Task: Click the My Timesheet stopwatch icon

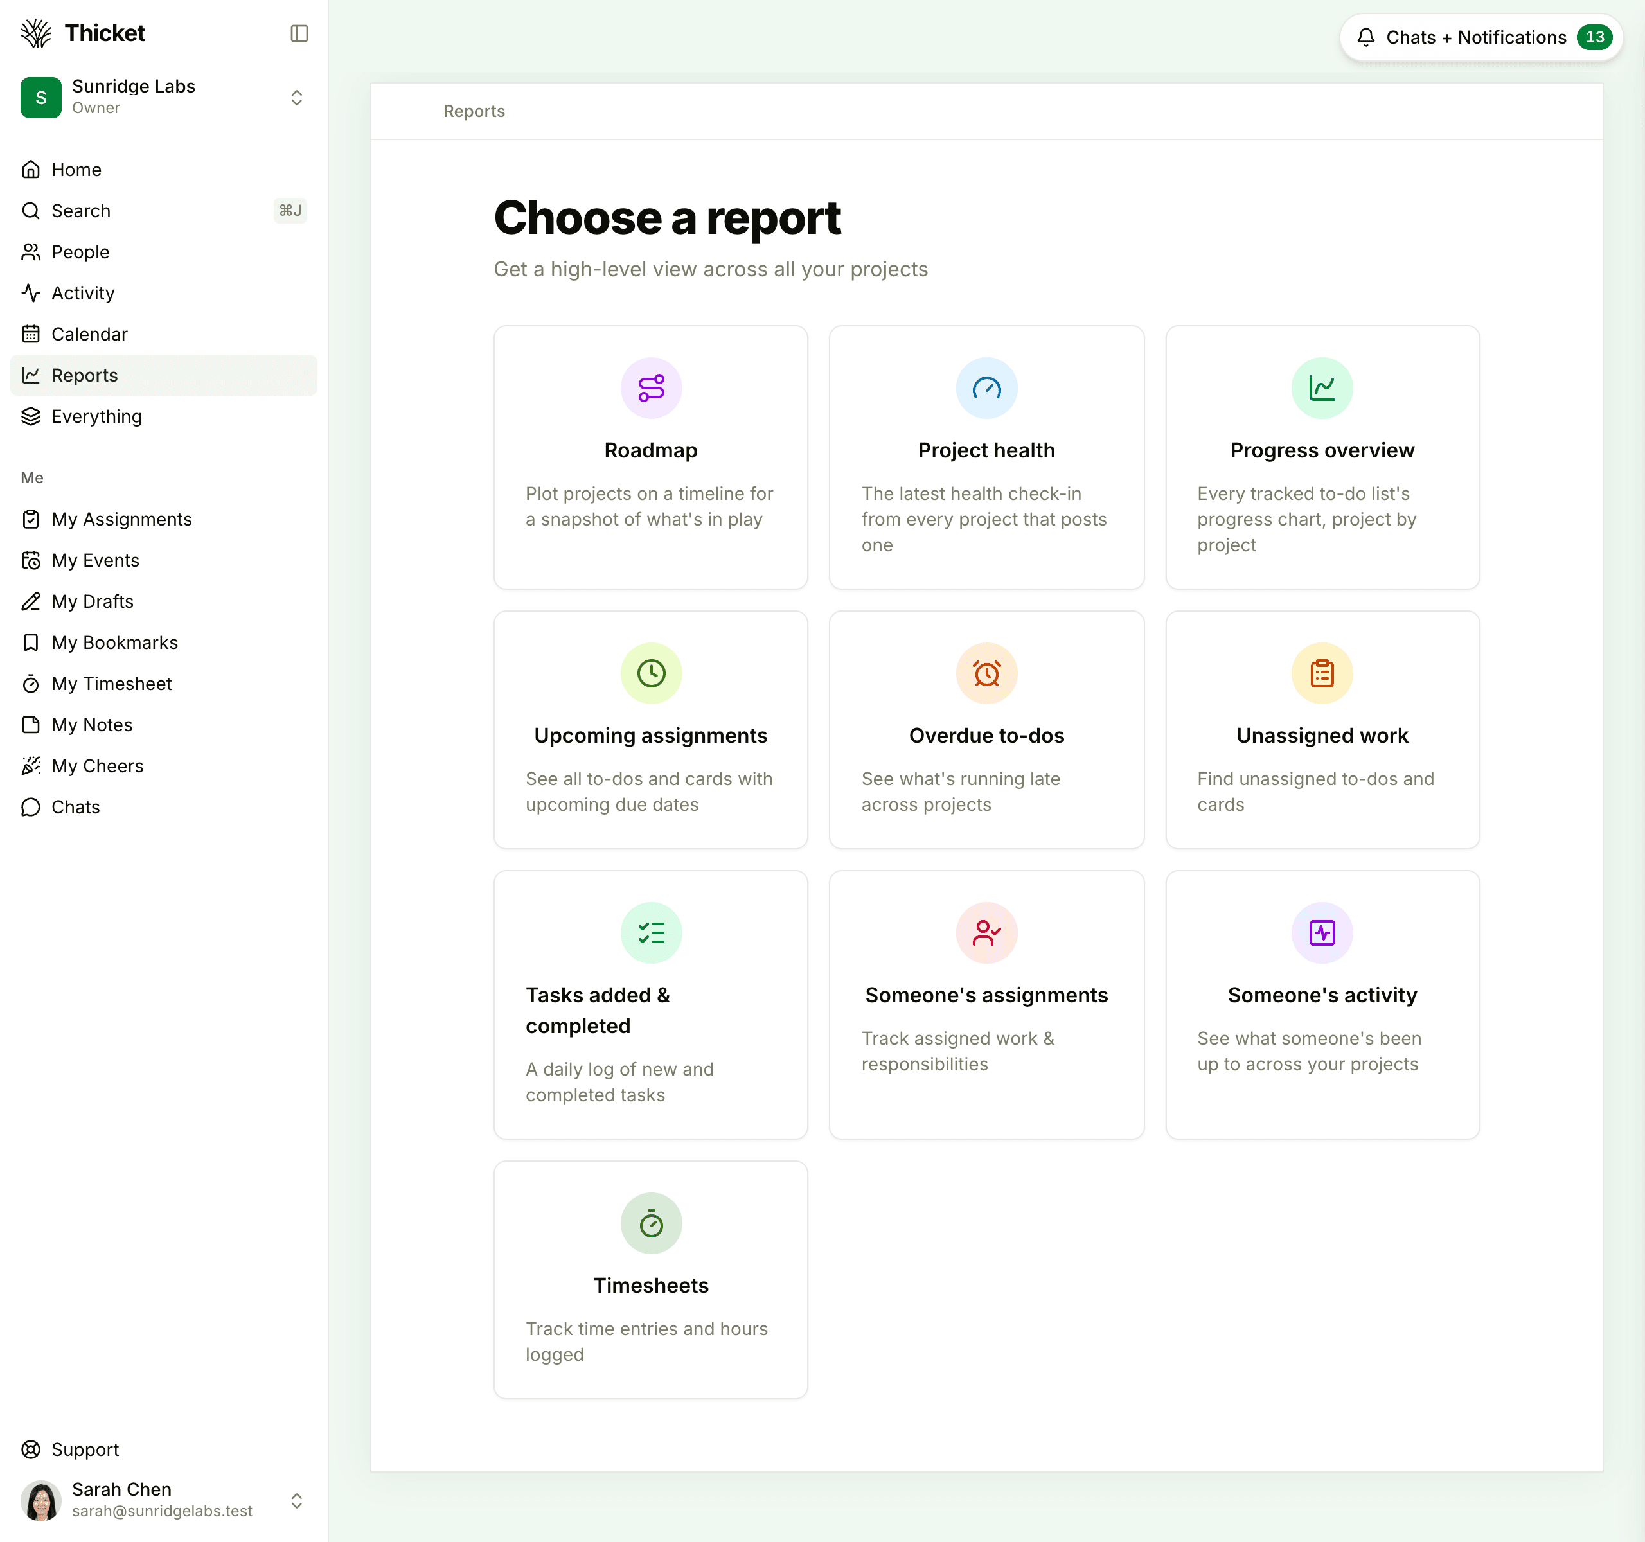Action: click(x=31, y=684)
